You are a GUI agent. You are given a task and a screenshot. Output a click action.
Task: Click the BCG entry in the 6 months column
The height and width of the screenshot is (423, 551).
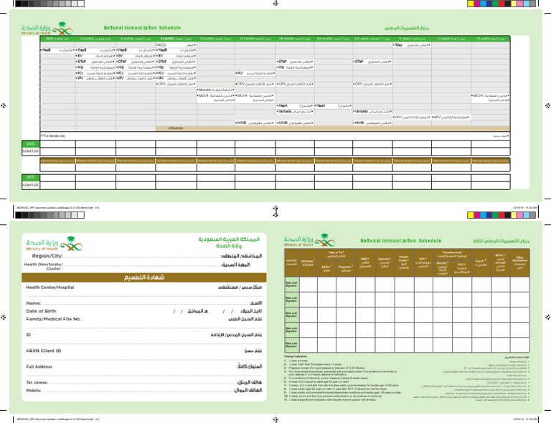176,45
